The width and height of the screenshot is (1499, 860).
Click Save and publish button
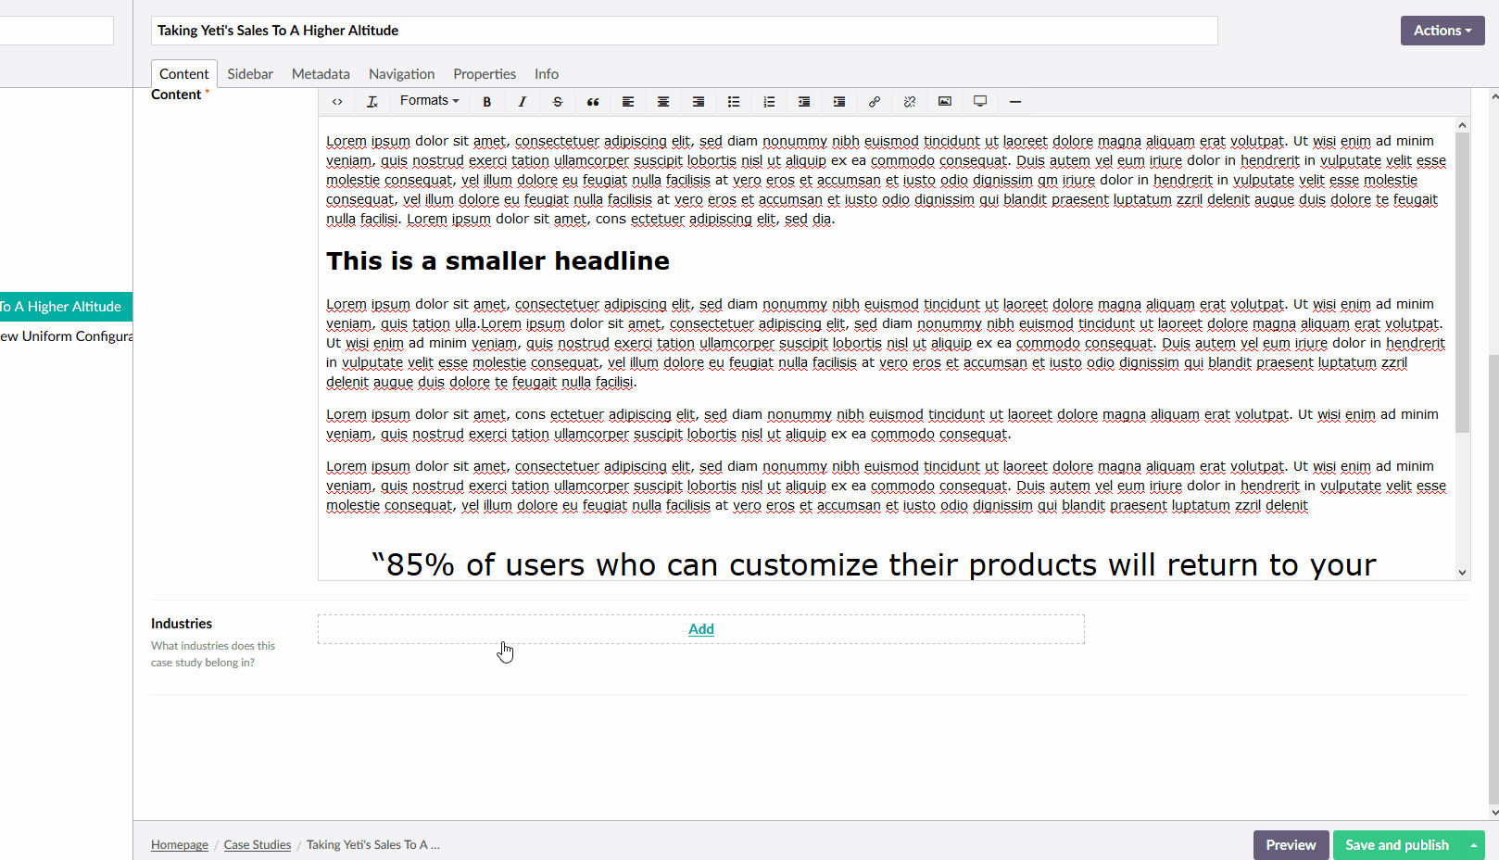(1397, 845)
